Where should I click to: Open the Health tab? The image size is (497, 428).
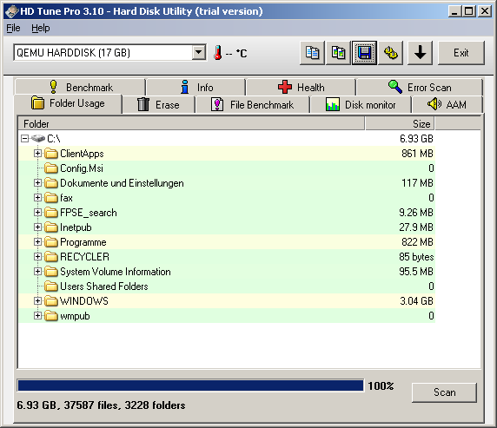[x=301, y=87]
